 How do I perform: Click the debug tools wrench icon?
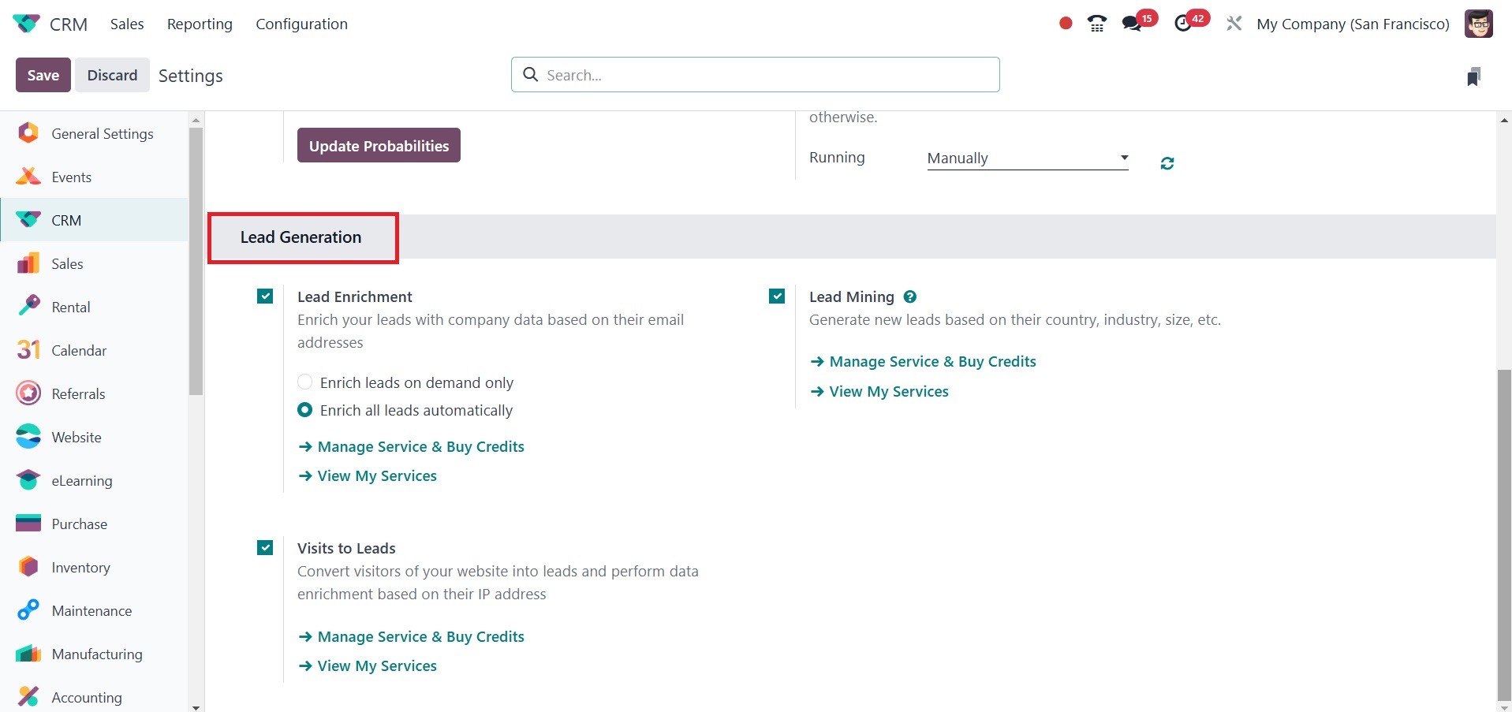1234,24
